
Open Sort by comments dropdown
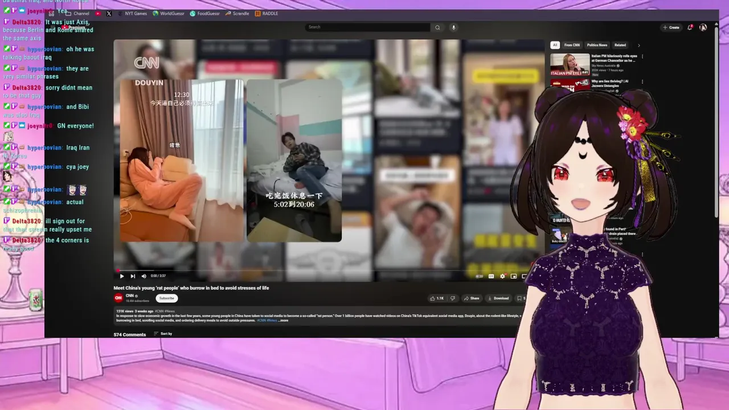pos(163,334)
